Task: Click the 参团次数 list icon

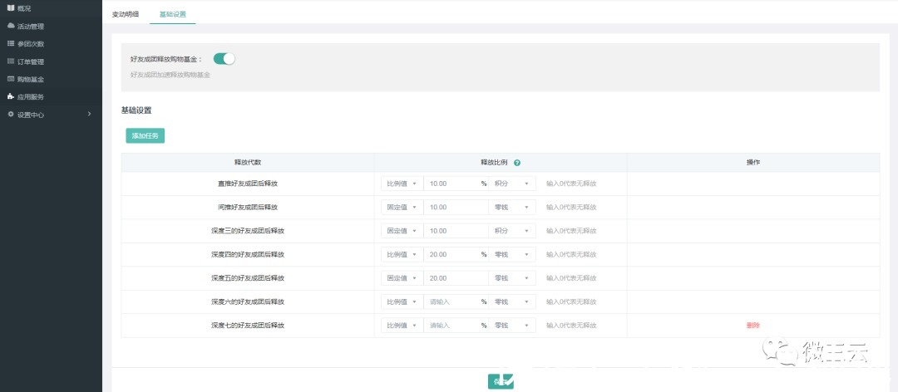Action: coord(10,43)
